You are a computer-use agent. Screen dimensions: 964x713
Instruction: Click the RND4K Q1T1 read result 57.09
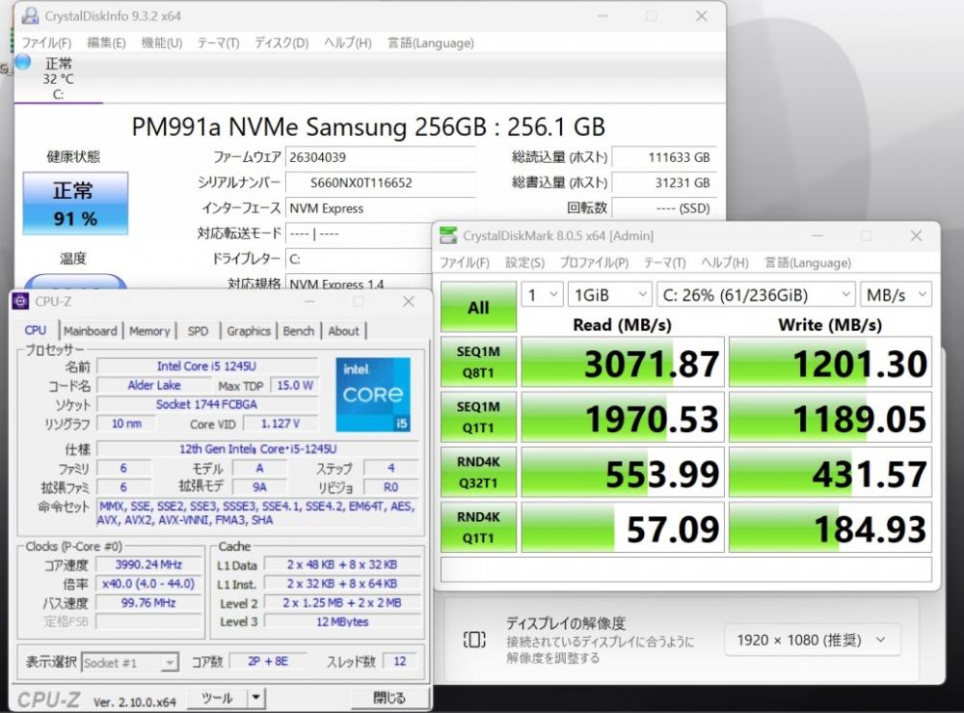[x=623, y=528]
